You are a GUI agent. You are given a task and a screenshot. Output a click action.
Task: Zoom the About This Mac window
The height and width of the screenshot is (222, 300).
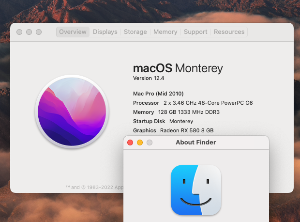point(39,32)
